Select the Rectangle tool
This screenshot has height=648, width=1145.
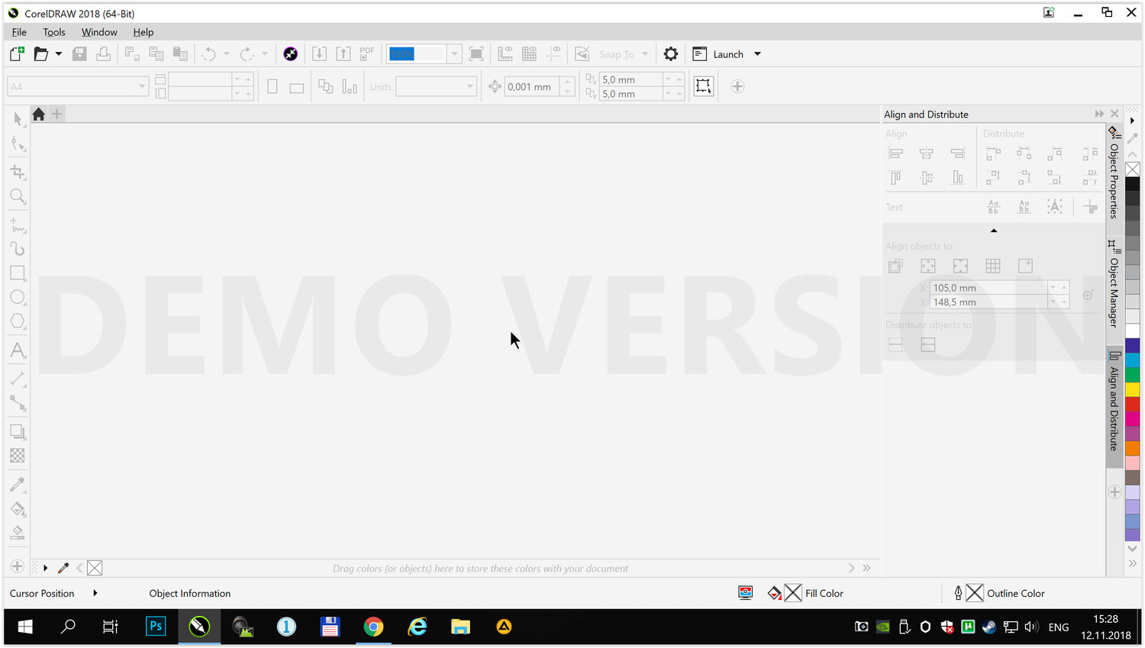click(18, 273)
